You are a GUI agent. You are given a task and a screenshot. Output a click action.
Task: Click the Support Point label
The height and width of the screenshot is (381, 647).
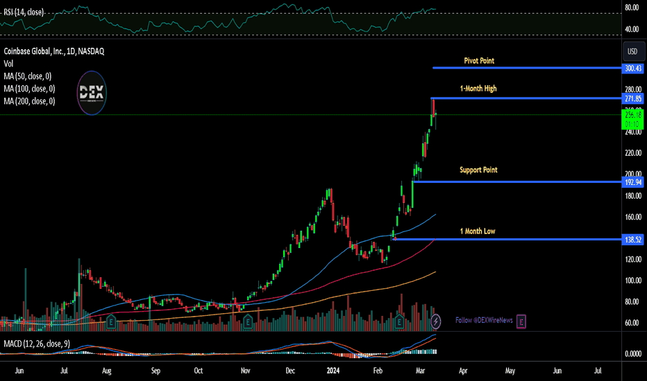pos(478,170)
